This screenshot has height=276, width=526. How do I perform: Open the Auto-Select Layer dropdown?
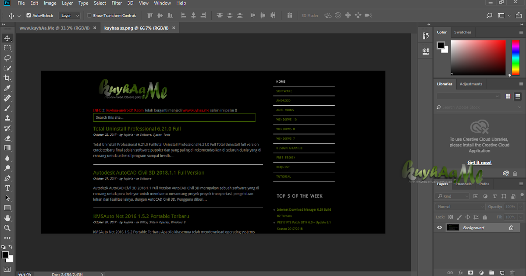70,15
